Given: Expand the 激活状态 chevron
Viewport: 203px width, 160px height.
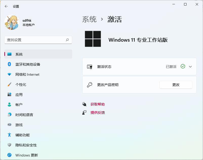Looking at the screenshot, I should 190,67.
